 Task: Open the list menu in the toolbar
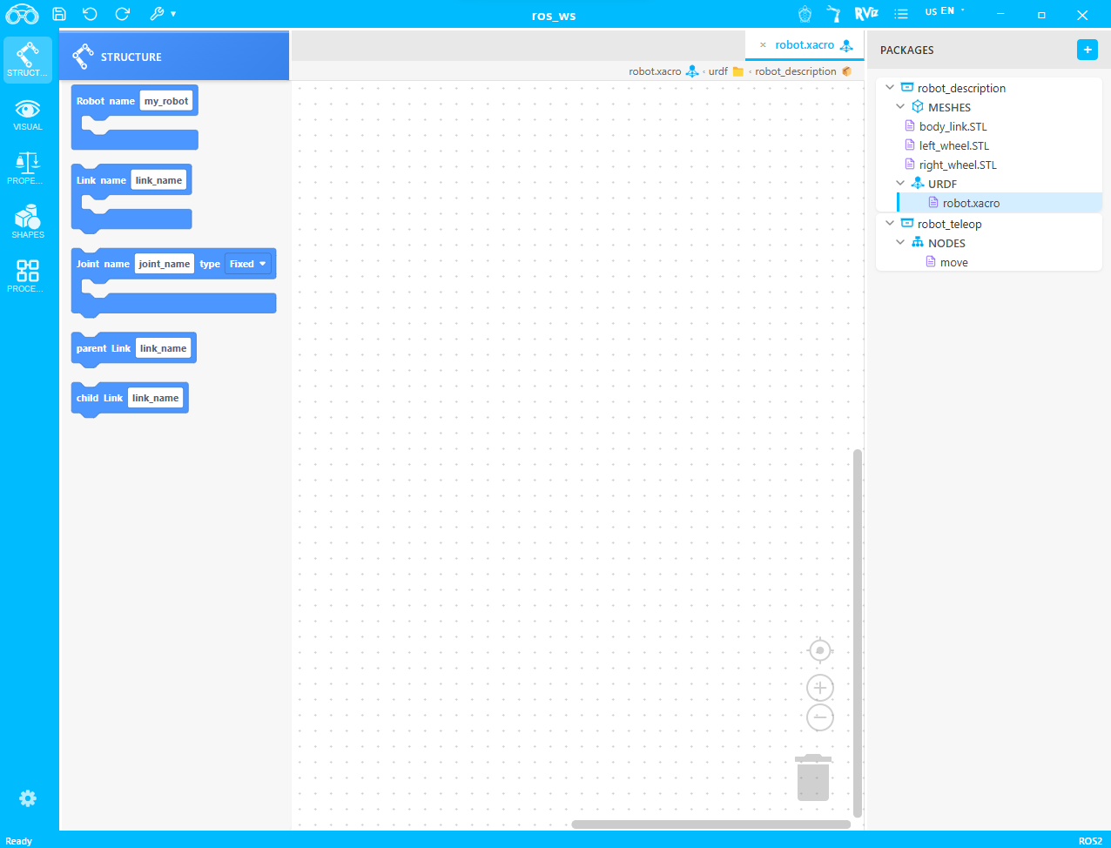pyautogui.click(x=900, y=14)
